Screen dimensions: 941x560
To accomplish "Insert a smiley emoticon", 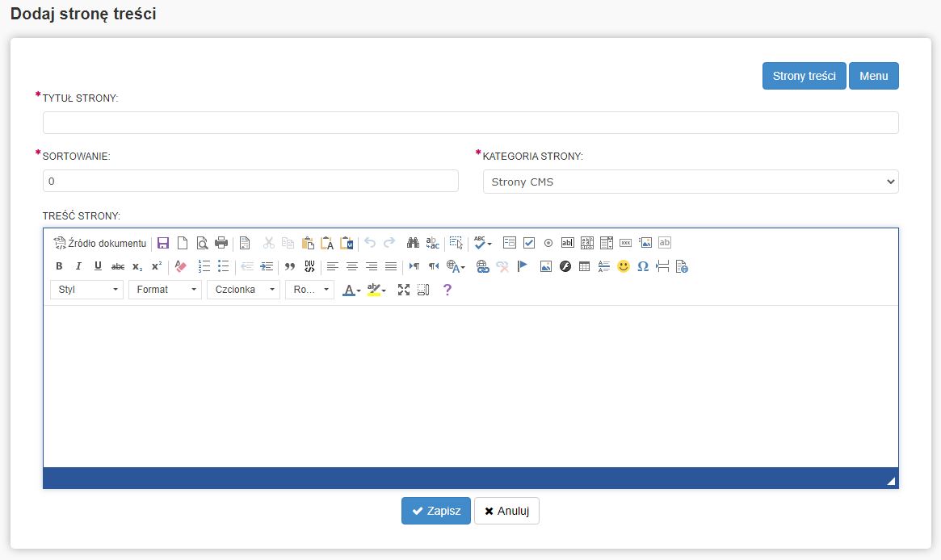I will (623, 266).
